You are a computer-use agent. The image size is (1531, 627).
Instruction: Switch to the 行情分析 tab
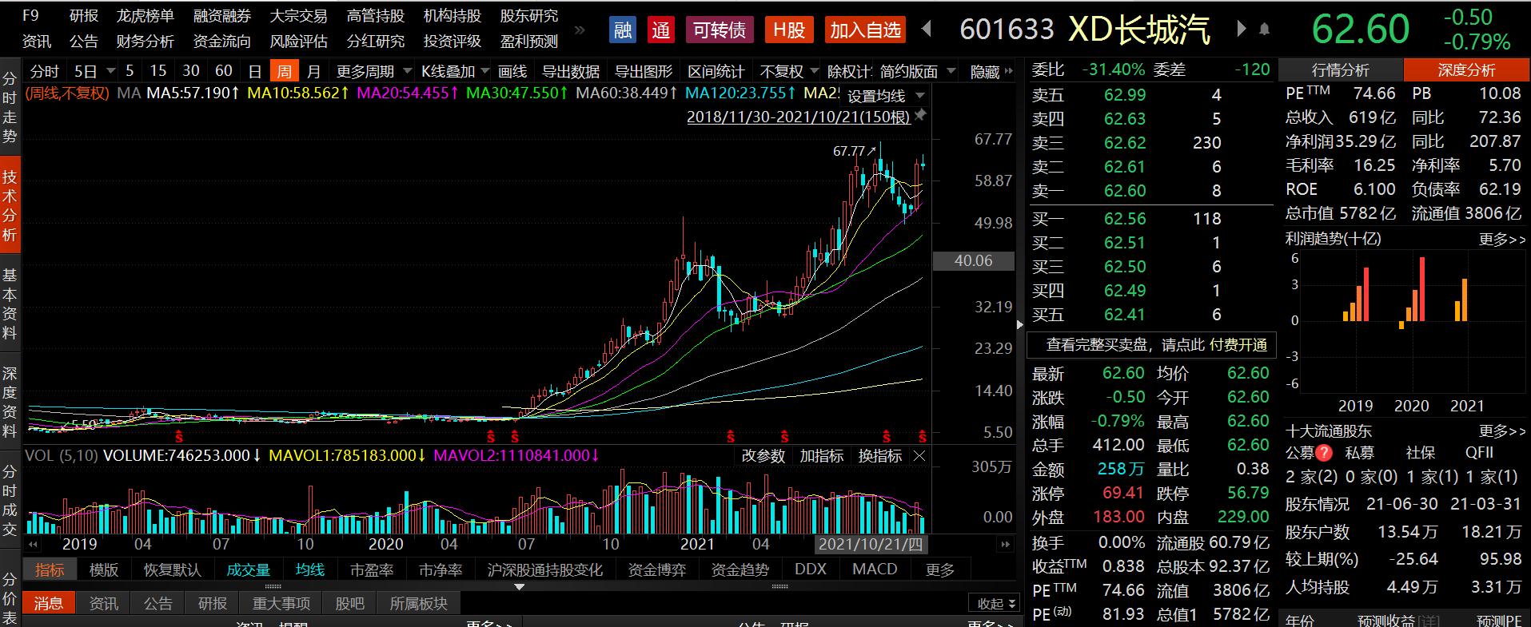coord(1341,70)
